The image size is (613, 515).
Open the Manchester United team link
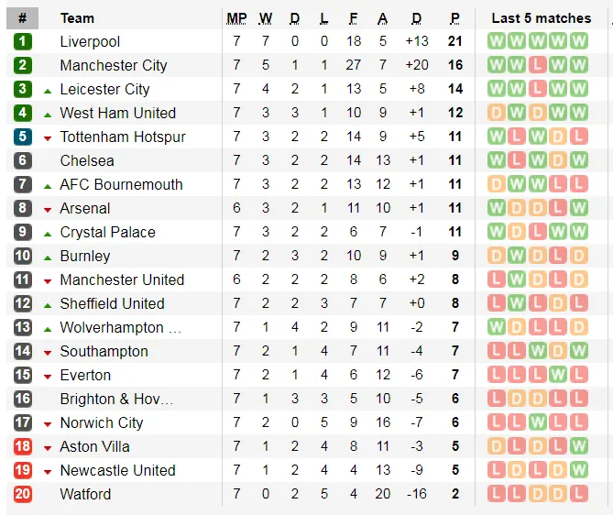[122, 279]
